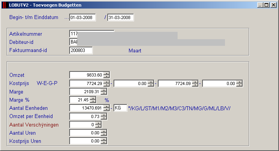Click the Aantal Eenheden field 13470.691
The height and width of the screenshot is (151, 279).
click(x=87, y=108)
